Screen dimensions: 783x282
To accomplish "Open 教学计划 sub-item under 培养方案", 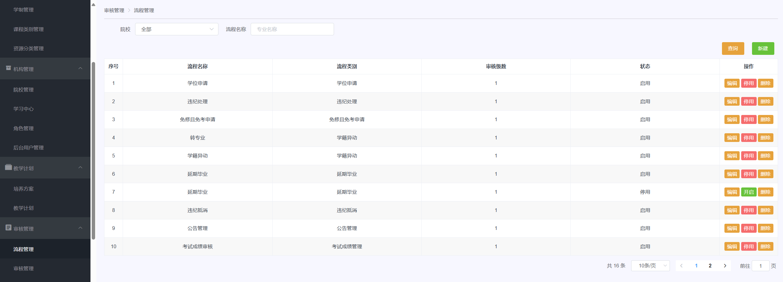I will coord(24,208).
